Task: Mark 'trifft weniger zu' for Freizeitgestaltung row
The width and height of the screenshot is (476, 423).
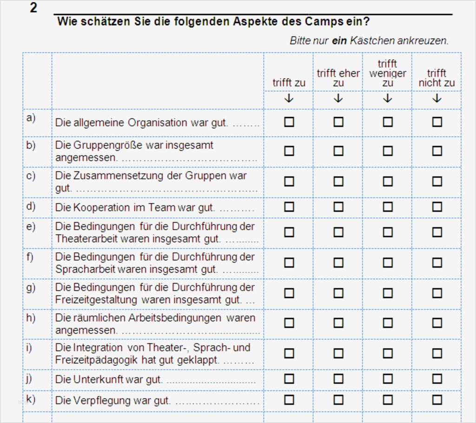Action: coord(388,293)
